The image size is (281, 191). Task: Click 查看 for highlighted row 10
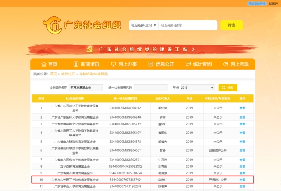[x=242, y=180]
